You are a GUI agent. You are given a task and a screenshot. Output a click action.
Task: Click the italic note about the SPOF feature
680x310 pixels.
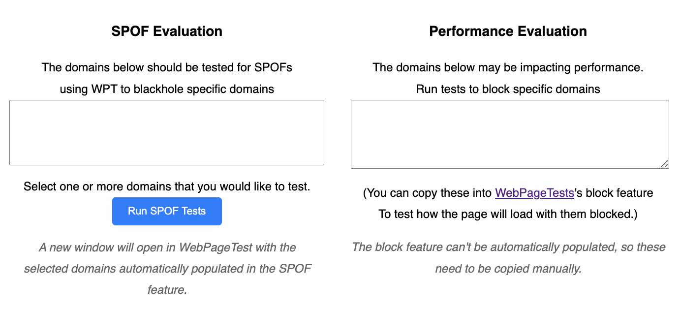pyautogui.click(x=167, y=269)
